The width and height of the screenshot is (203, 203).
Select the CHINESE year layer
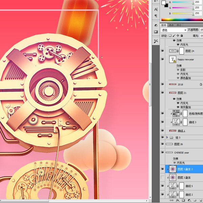tap(182, 153)
